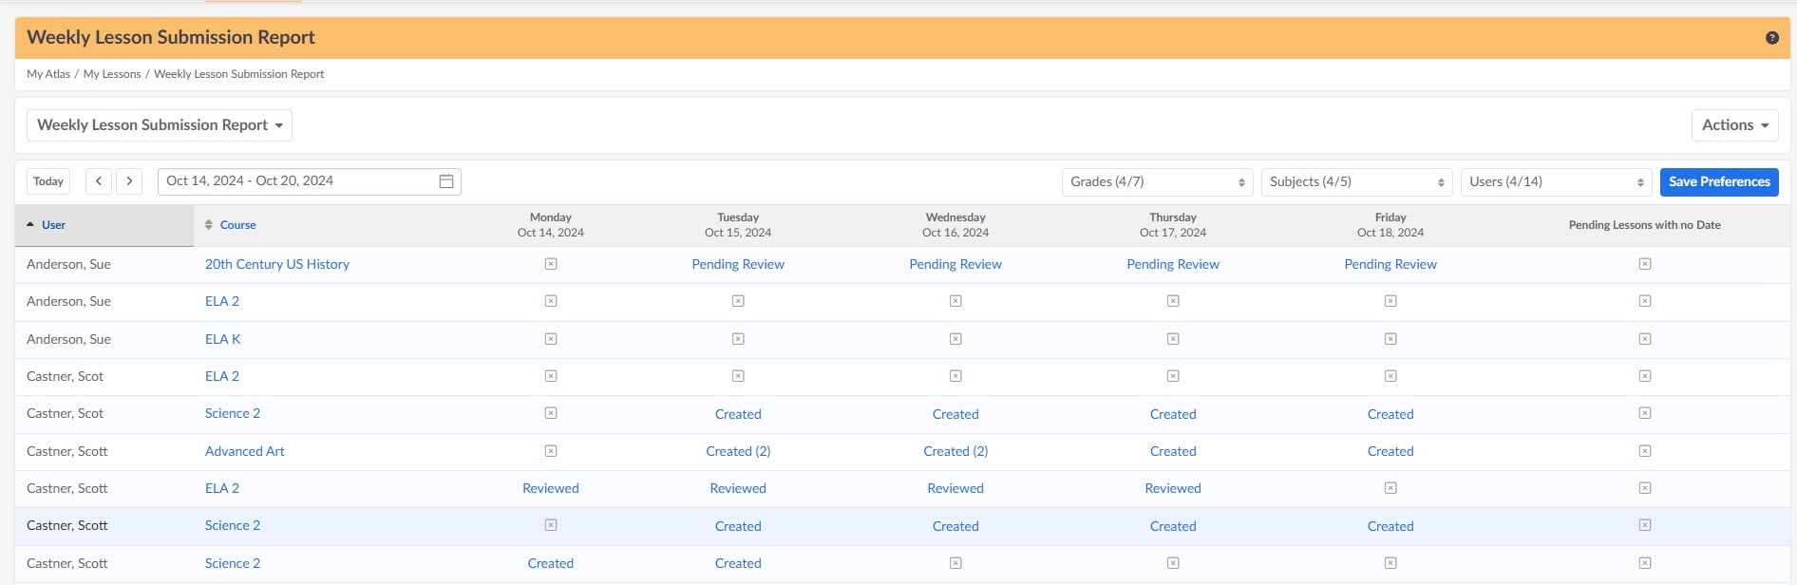Click Anderson, Sue name in US History row
This screenshot has height=585, width=1797.
coord(68,264)
